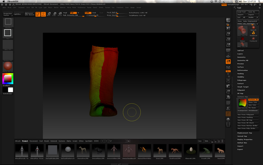Viewport: 263px width, 165px height.
Task: Expand the SubTool section
Action: [240, 51]
